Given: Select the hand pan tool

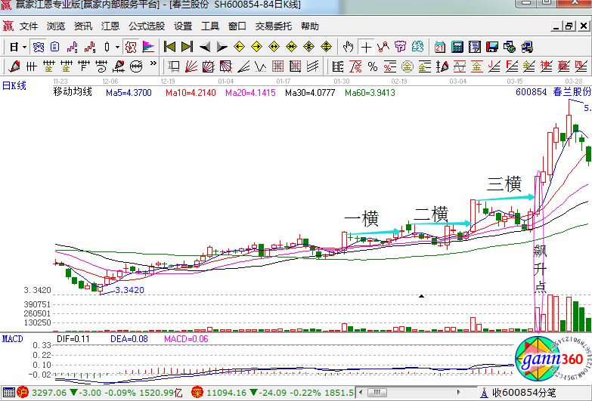Looking at the screenshot, I should [x=348, y=46].
